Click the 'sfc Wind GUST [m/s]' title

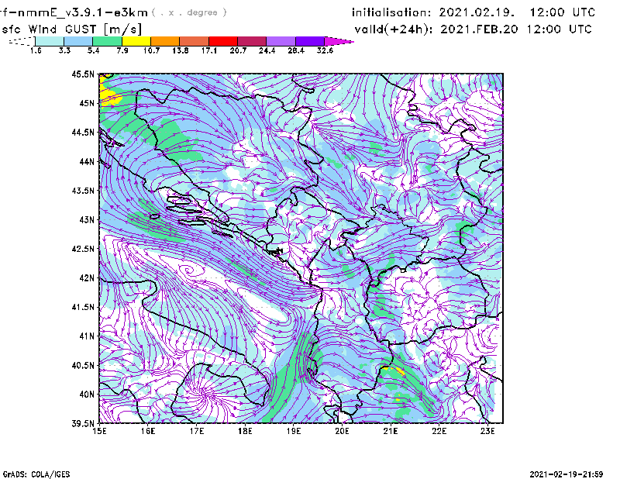(71, 29)
